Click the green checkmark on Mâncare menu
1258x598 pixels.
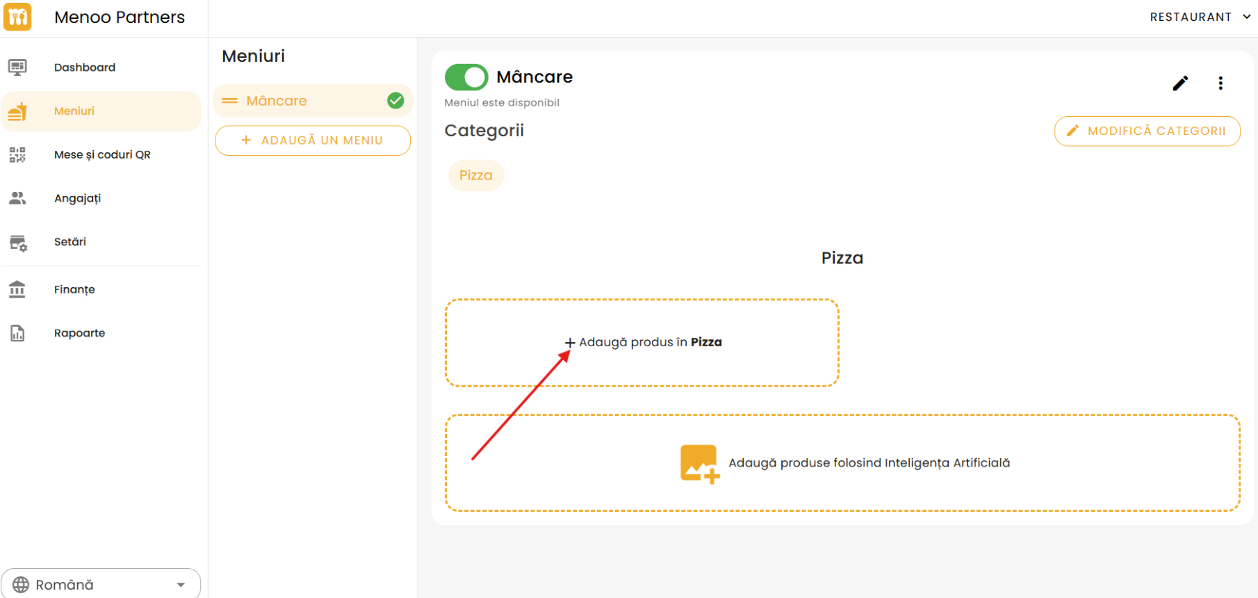pos(395,101)
